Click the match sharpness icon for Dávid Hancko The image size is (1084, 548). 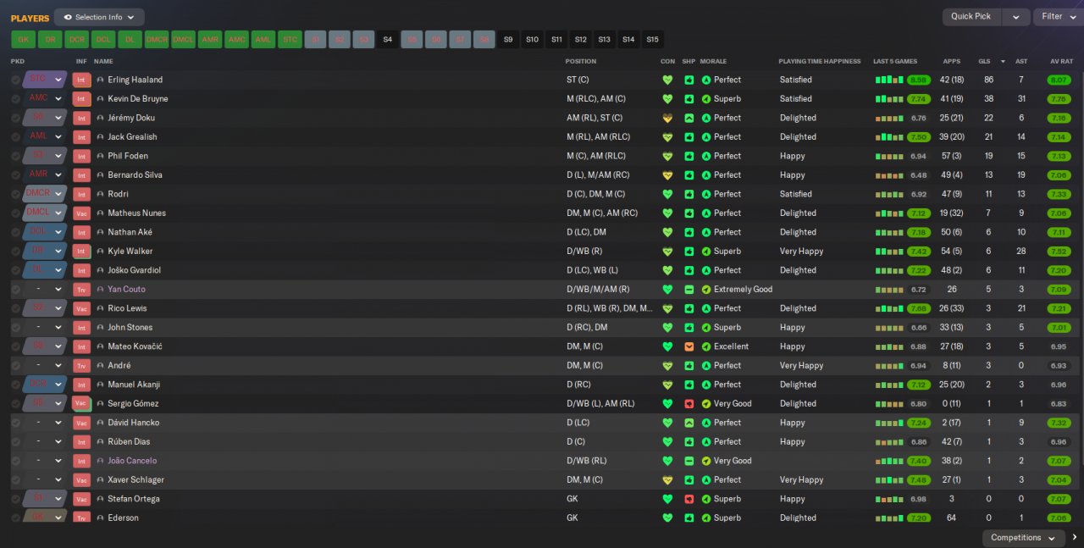689,423
